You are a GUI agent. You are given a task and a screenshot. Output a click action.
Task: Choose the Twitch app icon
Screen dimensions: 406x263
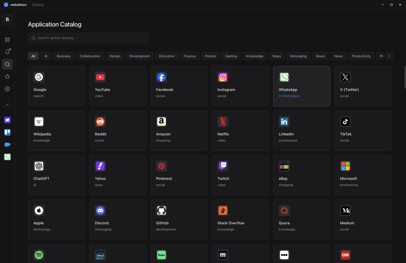pyautogui.click(x=223, y=166)
